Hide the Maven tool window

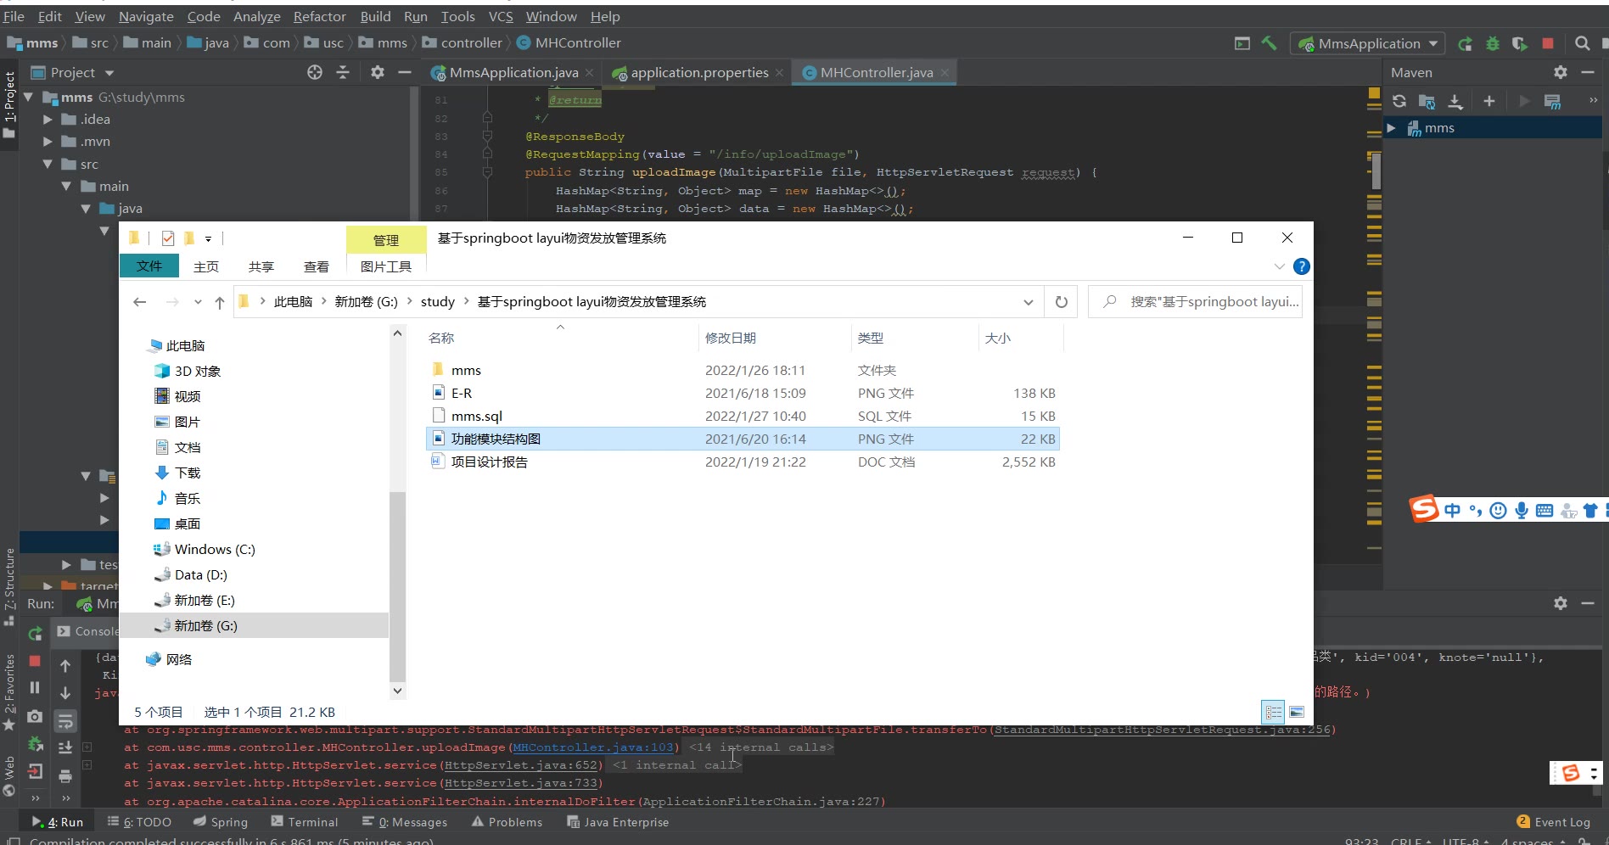tap(1588, 72)
